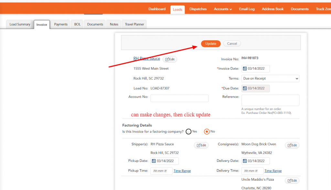Image resolution: width=331 pixels, height=190 pixels.
Task: Select the text Wytheville, VA 24382
Action: (x=257, y=153)
